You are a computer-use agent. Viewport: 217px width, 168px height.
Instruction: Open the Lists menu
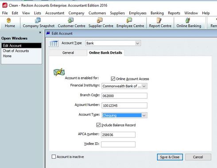tap(38, 13)
